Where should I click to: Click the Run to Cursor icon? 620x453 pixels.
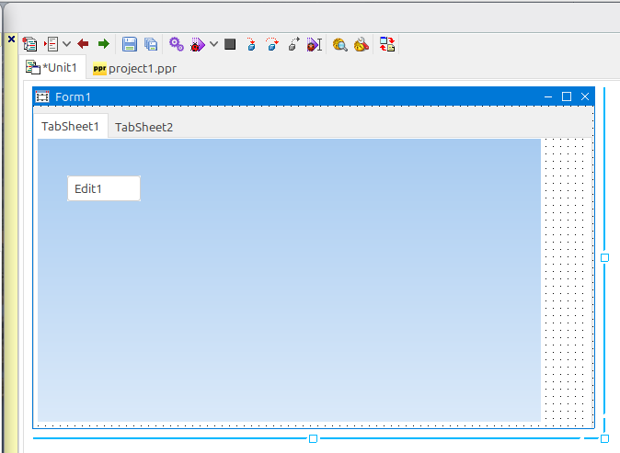tap(315, 44)
